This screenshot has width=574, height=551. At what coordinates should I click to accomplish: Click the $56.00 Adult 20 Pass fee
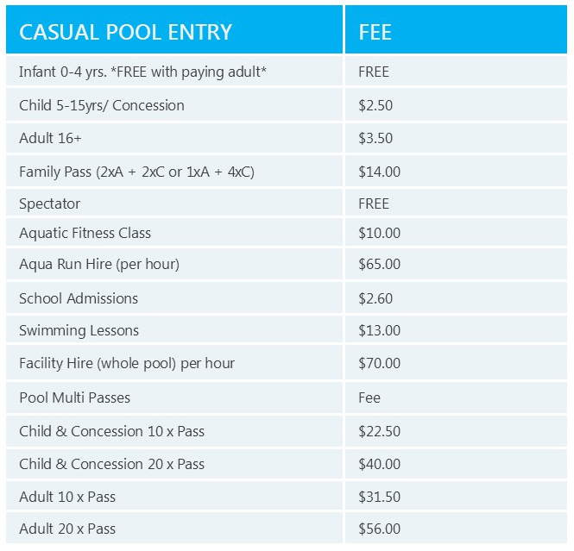point(379,529)
